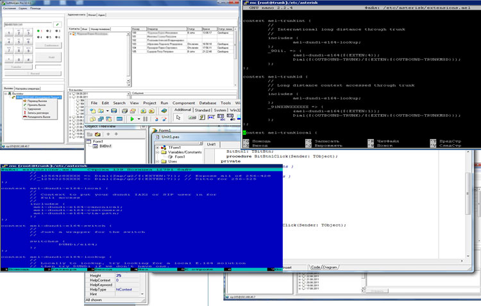Image resolution: width=481 pixels, height=306 pixels.
Task: Collapse the calls root node in the softphone tree
Action: click(6, 94)
